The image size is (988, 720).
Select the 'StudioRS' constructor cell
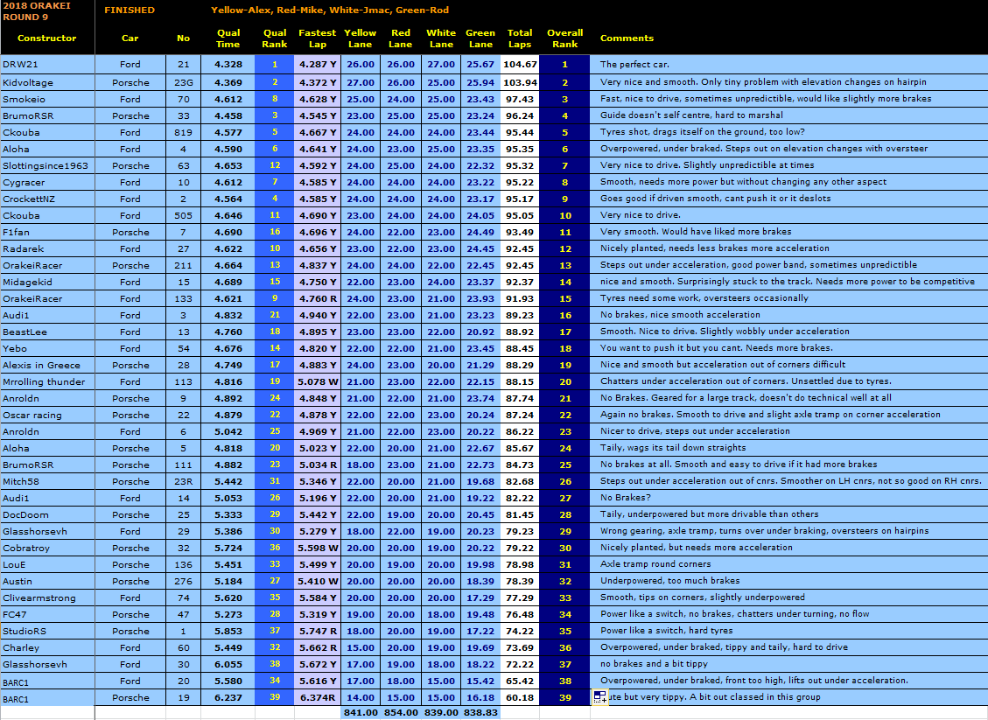coord(48,631)
